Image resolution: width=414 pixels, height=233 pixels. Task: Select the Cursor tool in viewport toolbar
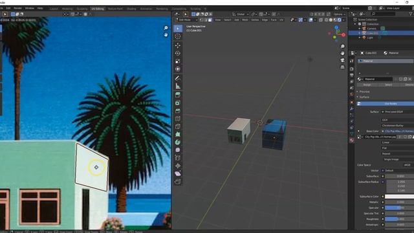178,36
